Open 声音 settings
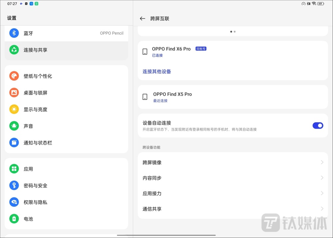The width and height of the screenshot is (333, 238). coord(66,126)
